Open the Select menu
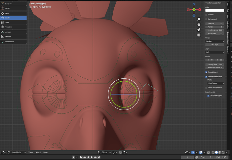 (38, 152)
